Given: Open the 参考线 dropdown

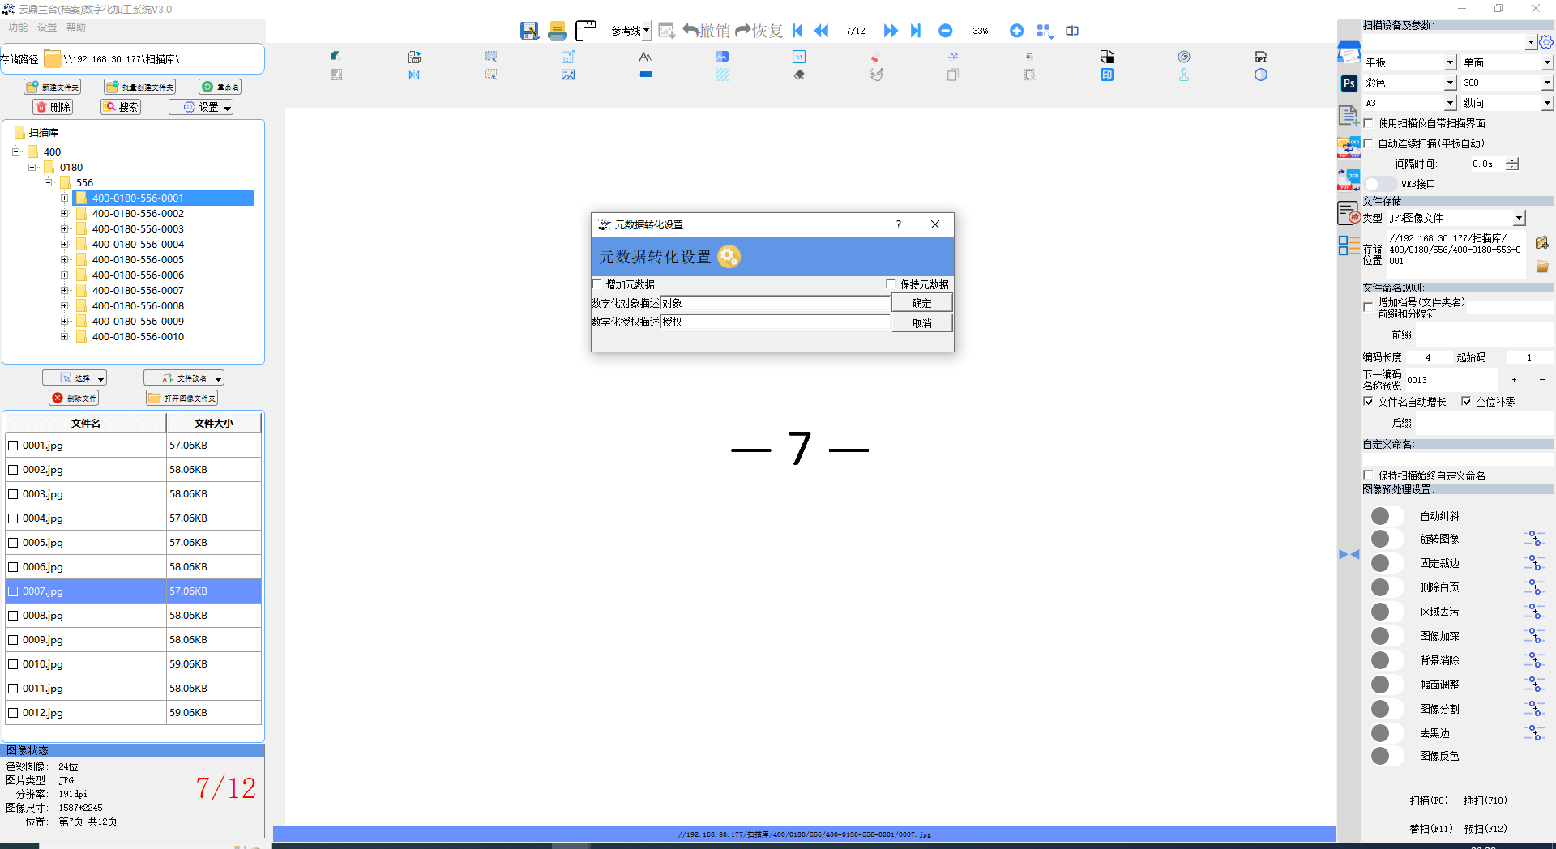Looking at the screenshot, I should pos(631,31).
